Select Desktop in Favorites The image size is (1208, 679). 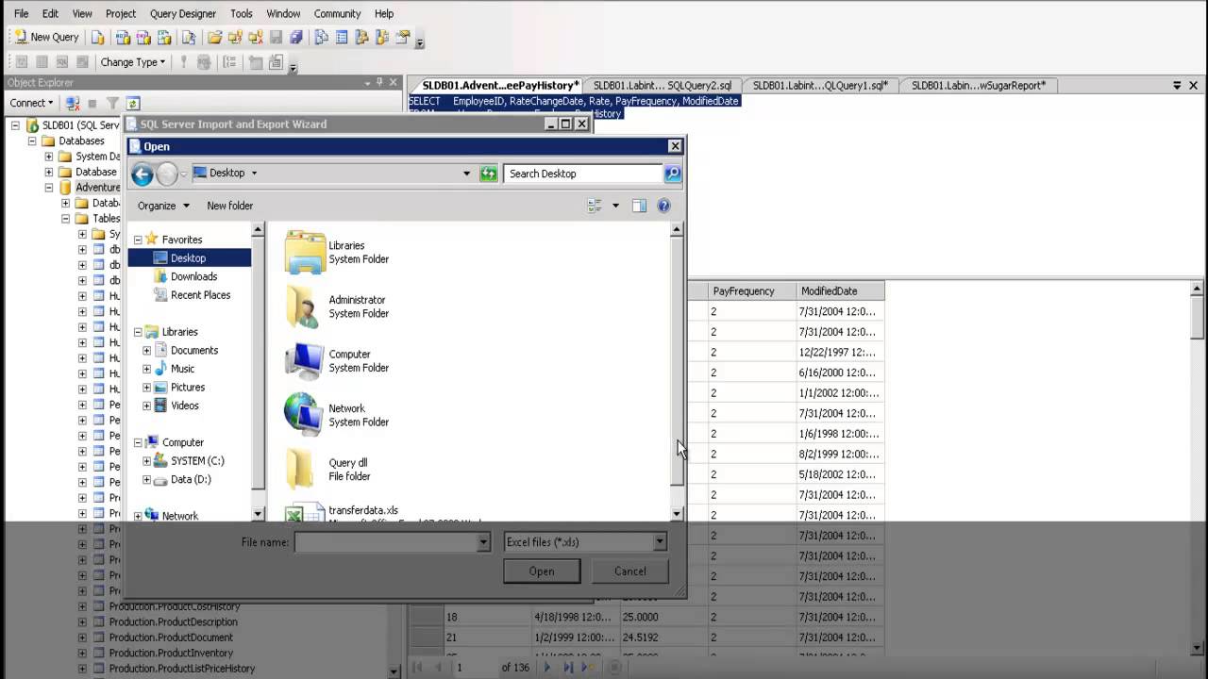(x=188, y=257)
